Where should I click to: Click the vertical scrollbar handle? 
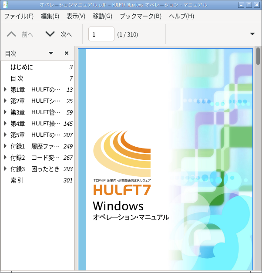point(258,56)
